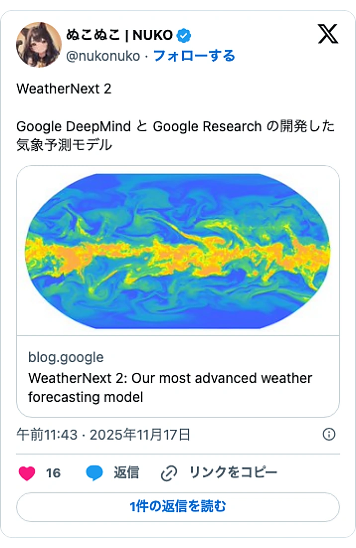Click the blog.google domain link
Image resolution: width=356 pixels, height=548 pixels.
click(65, 357)
